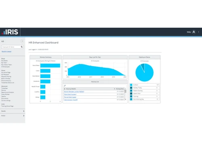This screenshot has width=202, height=151.
Task: Go to My Home Page
Action: [x=6, y=72]
